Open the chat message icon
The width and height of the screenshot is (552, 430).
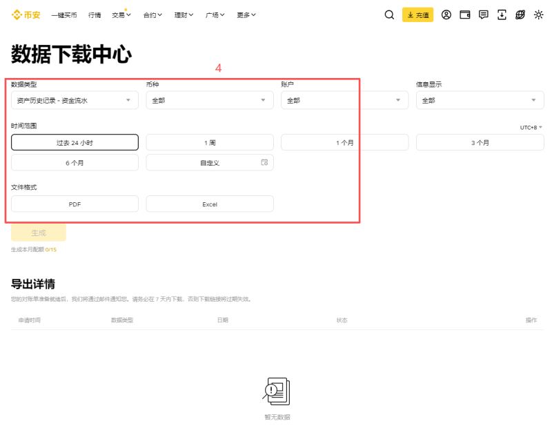pyautogui.click(x=485, y=14)
